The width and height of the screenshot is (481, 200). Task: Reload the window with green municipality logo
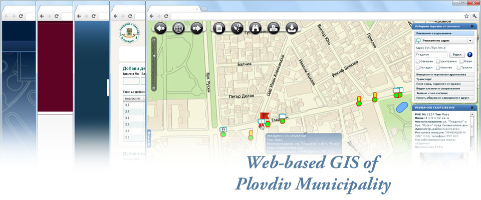(130, 16)
